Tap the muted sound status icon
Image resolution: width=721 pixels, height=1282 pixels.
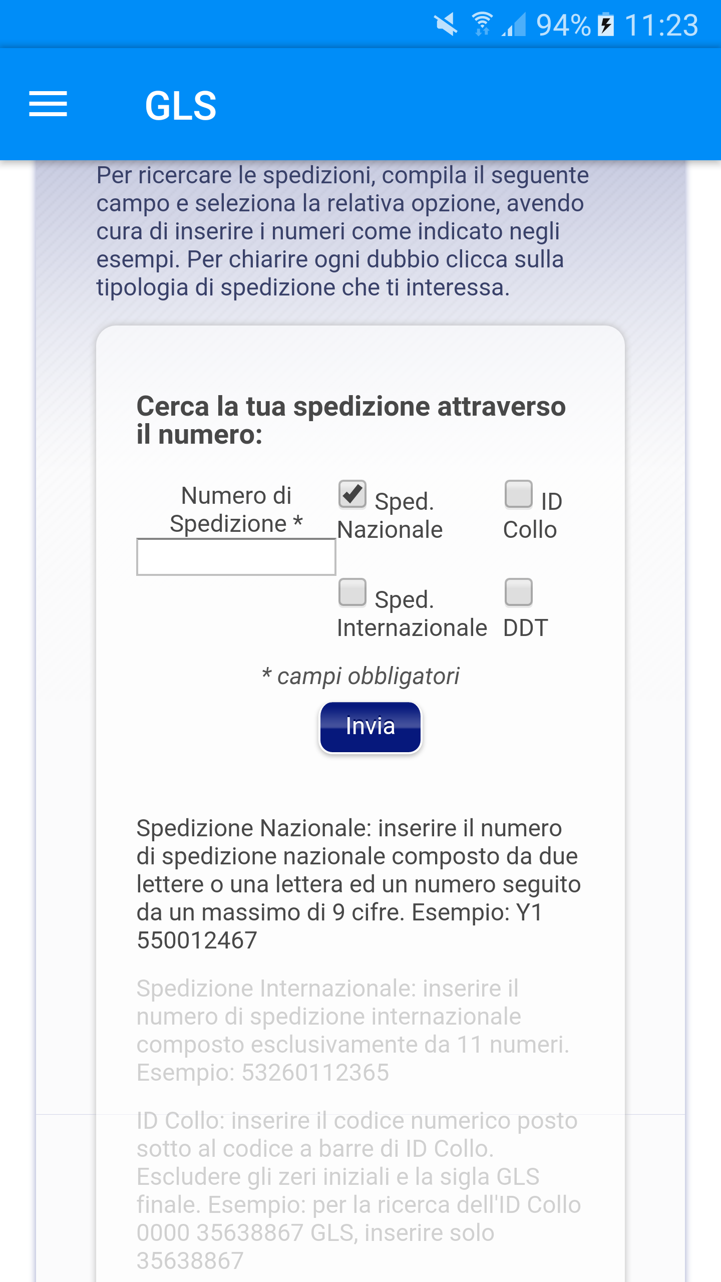[x=446, y=24]
